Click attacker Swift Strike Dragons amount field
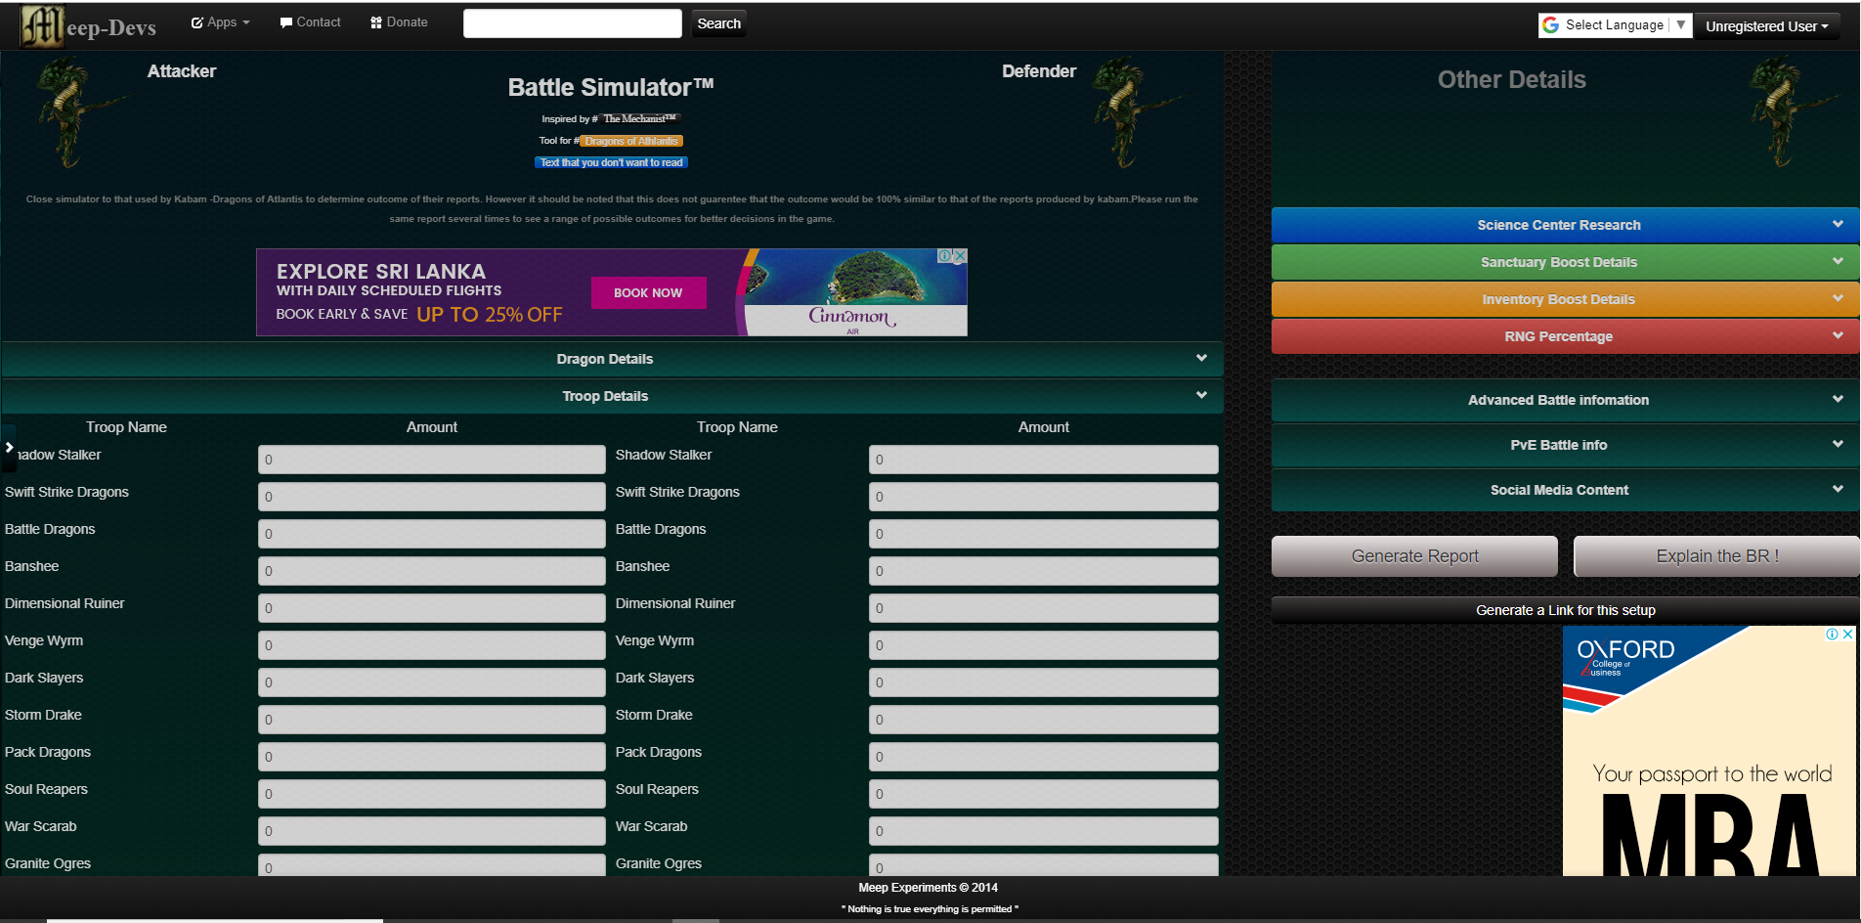 [x=431, y=497]
